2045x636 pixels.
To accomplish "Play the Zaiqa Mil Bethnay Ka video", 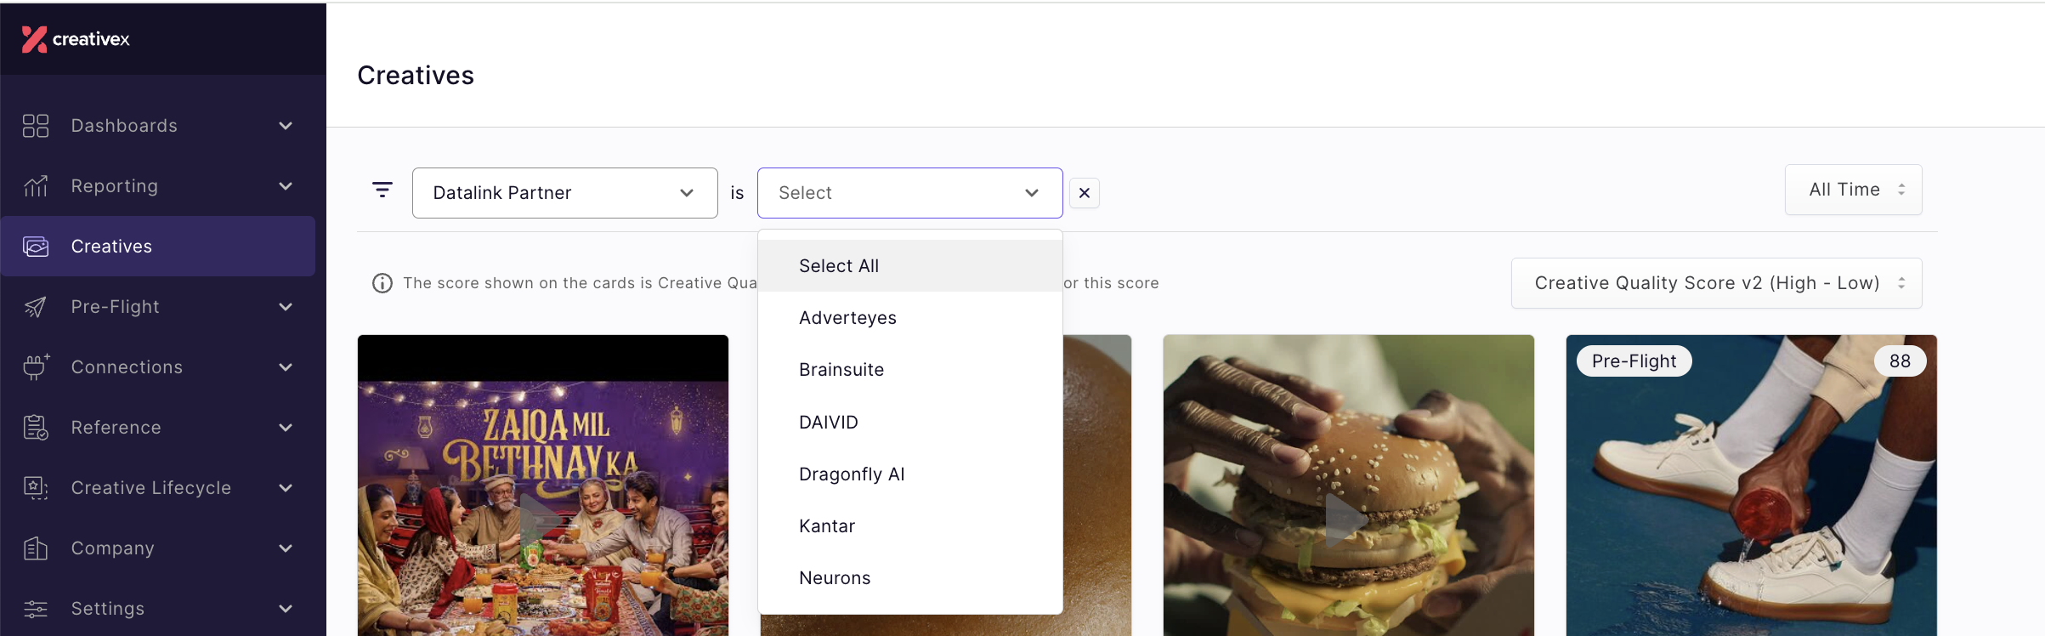I will click(x=541, y=520).
